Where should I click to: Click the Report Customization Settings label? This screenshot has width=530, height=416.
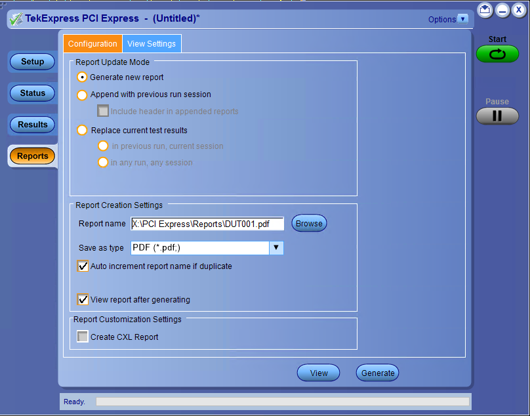pos(127,320)
